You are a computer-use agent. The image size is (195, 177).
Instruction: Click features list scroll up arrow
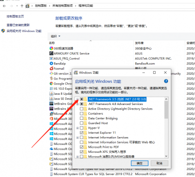(166, 99)
